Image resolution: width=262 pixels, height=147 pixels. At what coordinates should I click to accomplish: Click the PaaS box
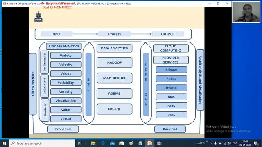tap(172, 115)
